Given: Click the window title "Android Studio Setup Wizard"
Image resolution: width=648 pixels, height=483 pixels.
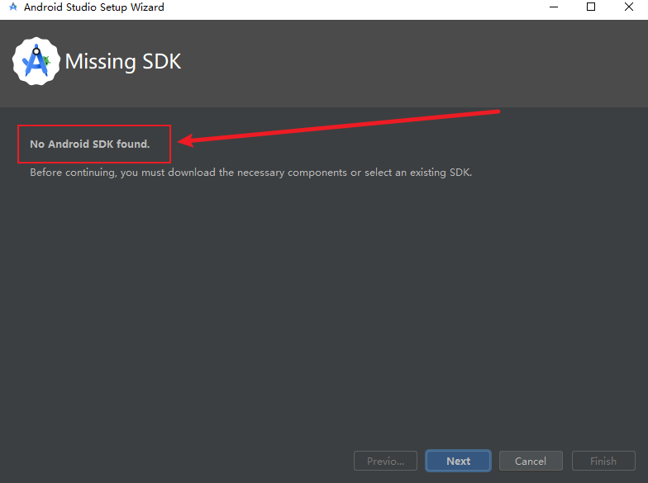Looking at the screenshot, I should tap(93, 7).
